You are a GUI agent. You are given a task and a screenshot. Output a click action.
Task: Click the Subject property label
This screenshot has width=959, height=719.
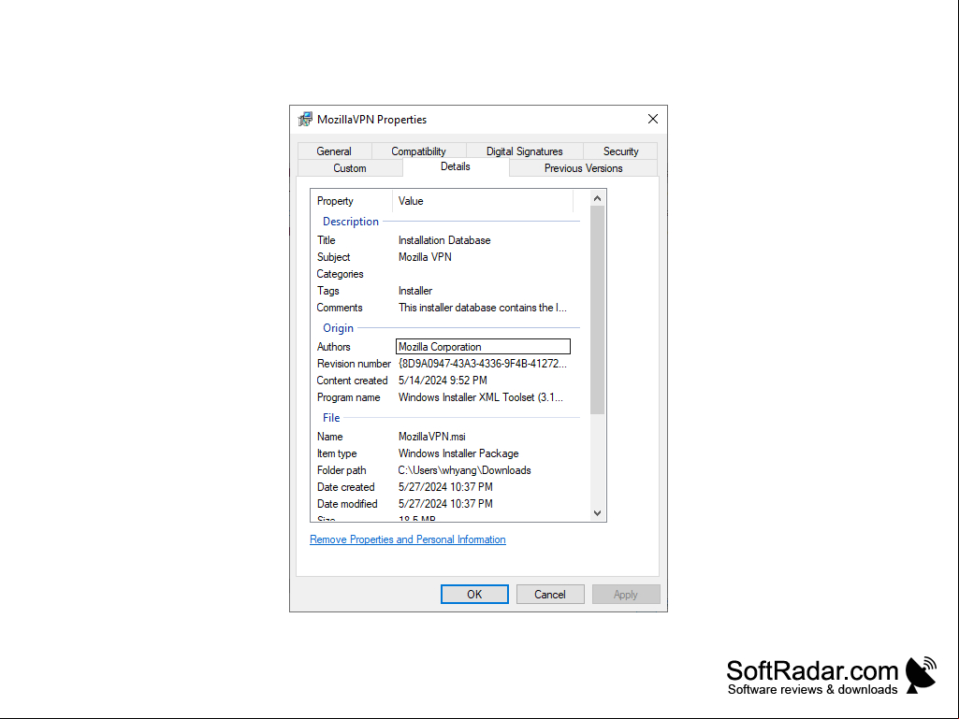(x=333, y=257)
